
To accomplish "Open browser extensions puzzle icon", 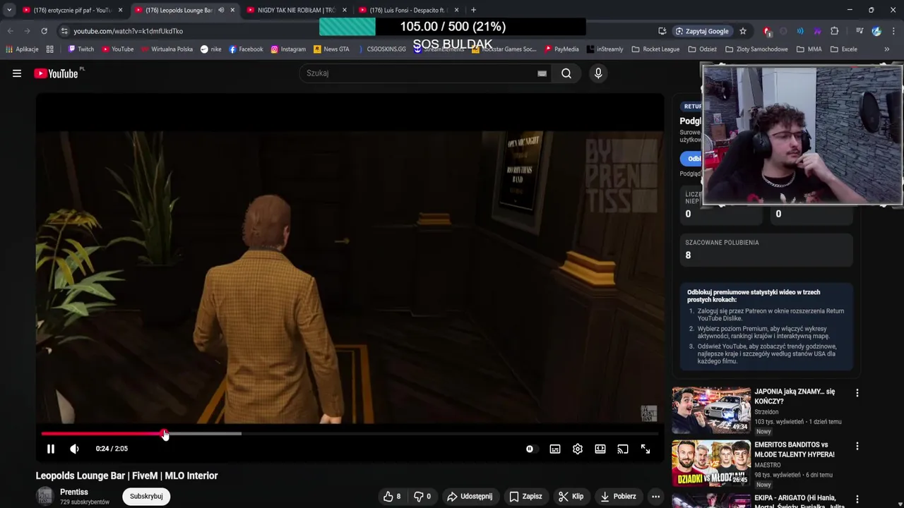I will 834,31.
